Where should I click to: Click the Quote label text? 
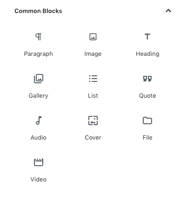click(147, 96)
